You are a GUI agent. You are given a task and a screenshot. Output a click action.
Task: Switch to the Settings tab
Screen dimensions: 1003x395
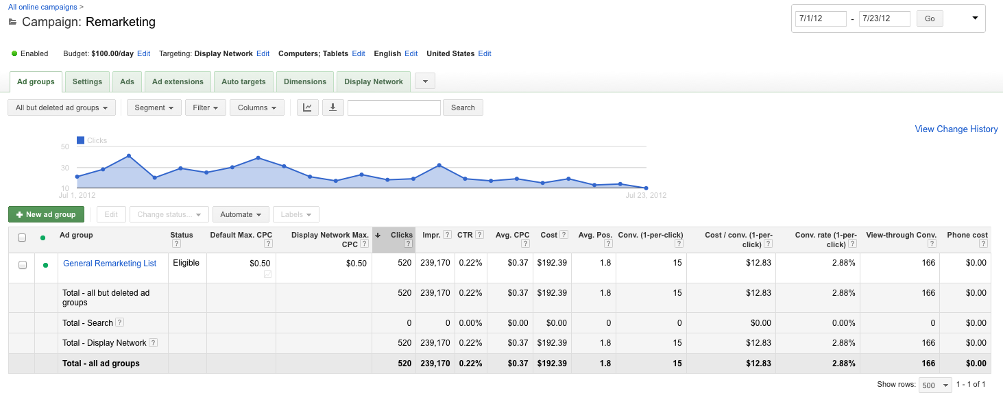click(87, 81)
